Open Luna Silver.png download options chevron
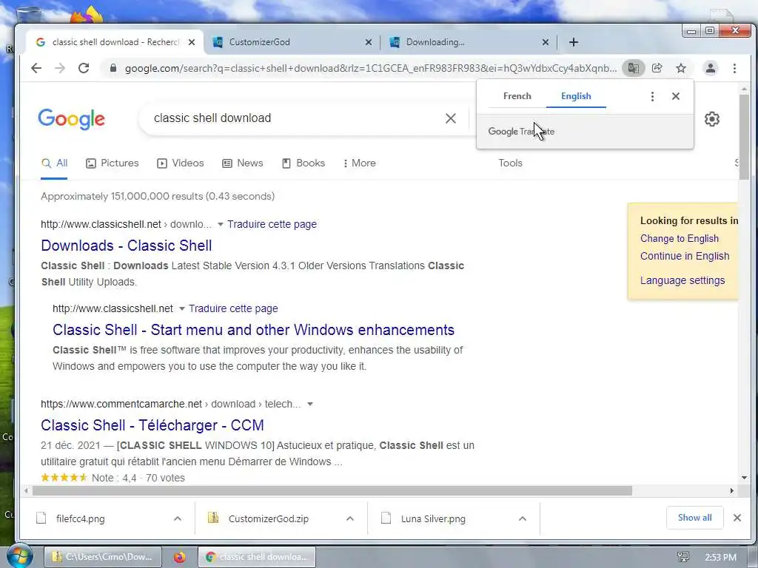The width and height of the screenshot is (758, 568). [522, 518]
